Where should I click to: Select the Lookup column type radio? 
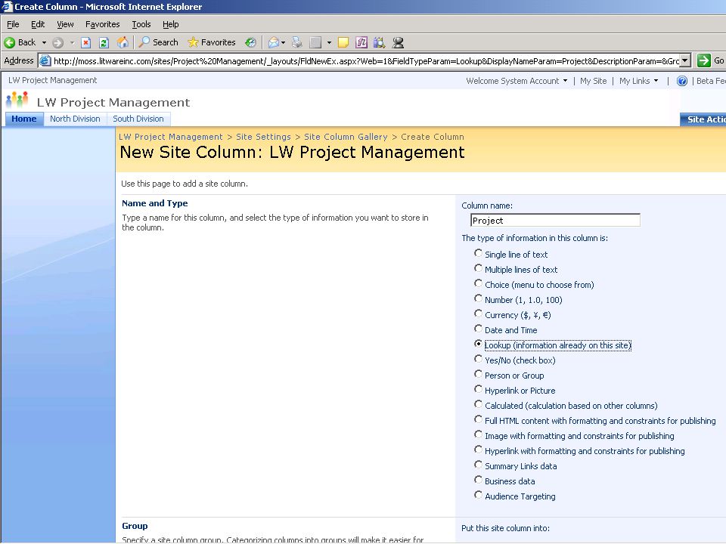[x=478, y=345]
